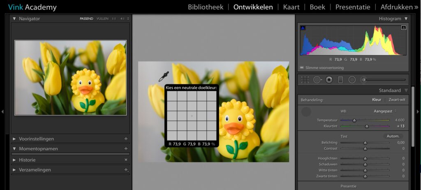Collapse the right panel group arrow
Viewport: 421px width, 190px height.
418,111
